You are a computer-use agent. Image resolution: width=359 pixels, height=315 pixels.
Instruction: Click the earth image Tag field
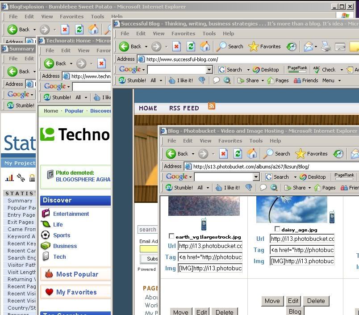(210, 257)
